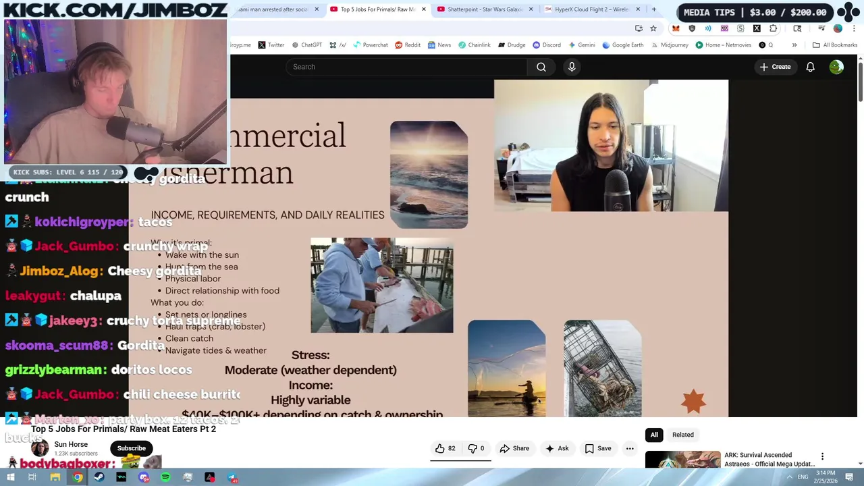Open the Google Earth bookmark
This screenshot has width=864, height=486.
tap(622, 45)
